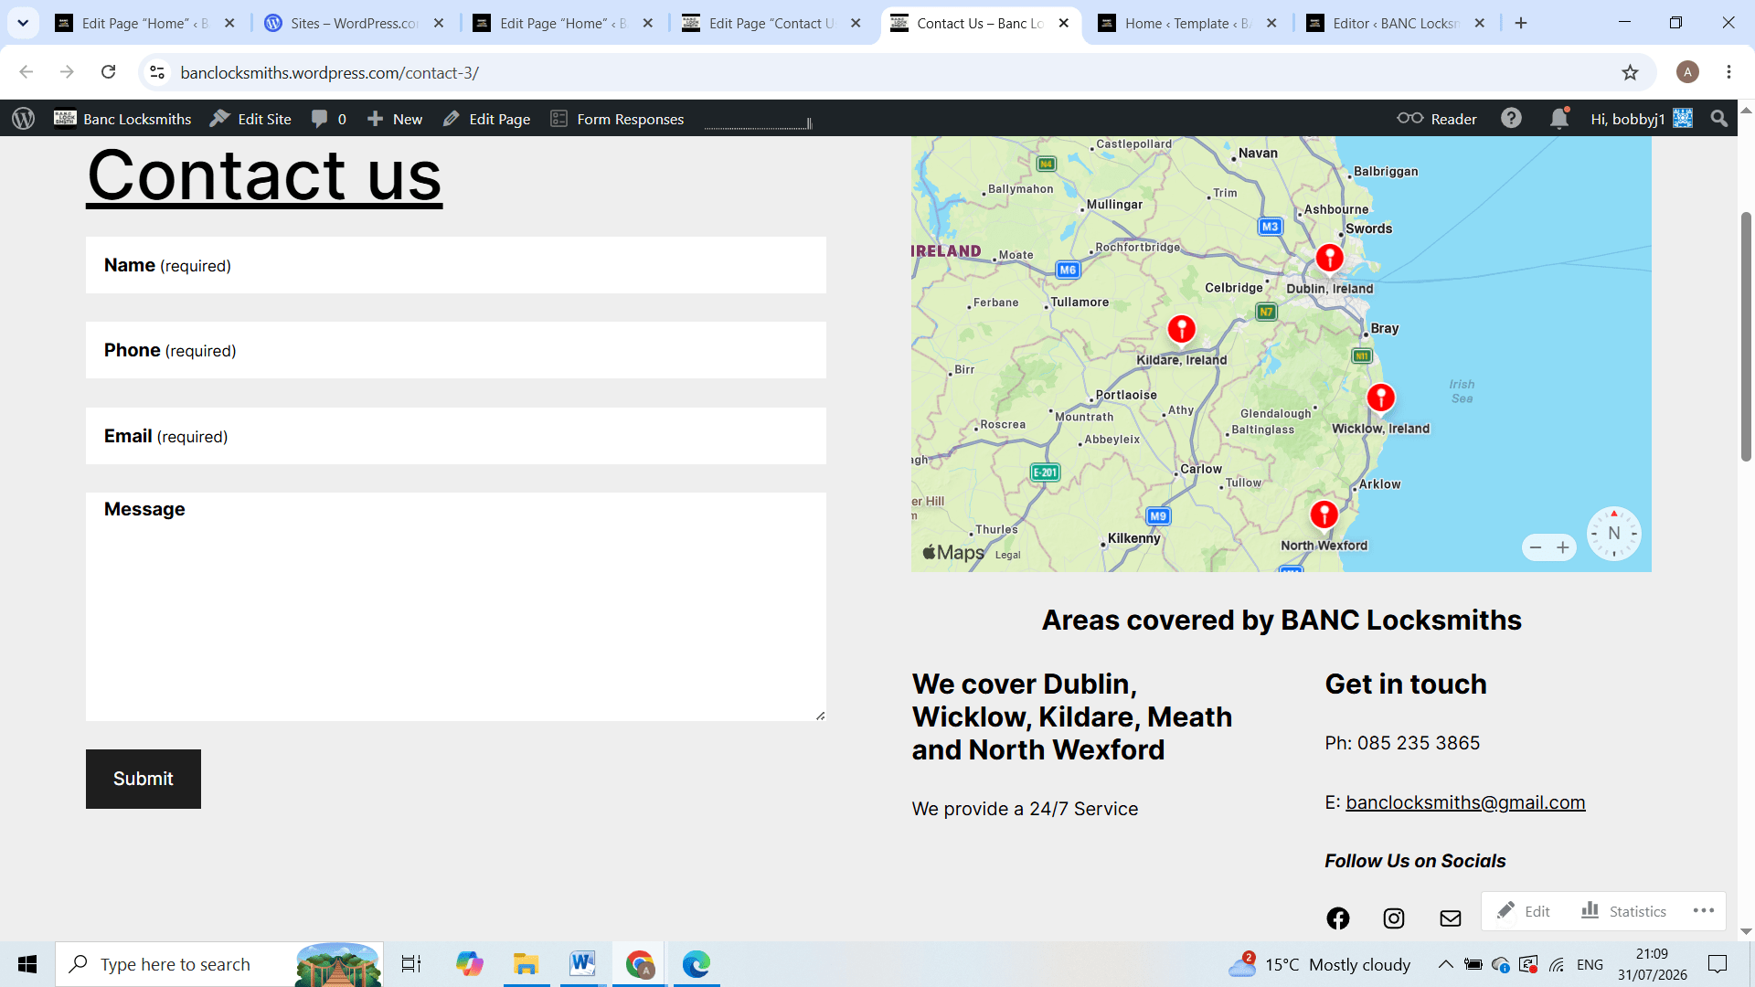Focus the Email input field

(456, 436)
